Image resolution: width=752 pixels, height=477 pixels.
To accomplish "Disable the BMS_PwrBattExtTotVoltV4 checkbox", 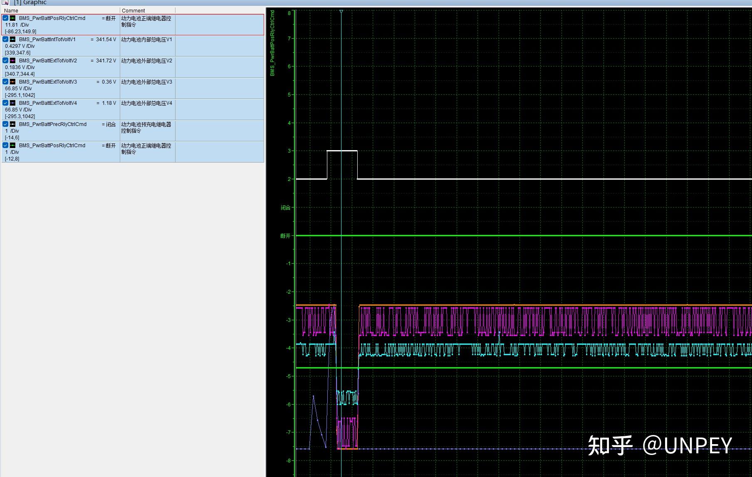I will click(x=6, y=103).
